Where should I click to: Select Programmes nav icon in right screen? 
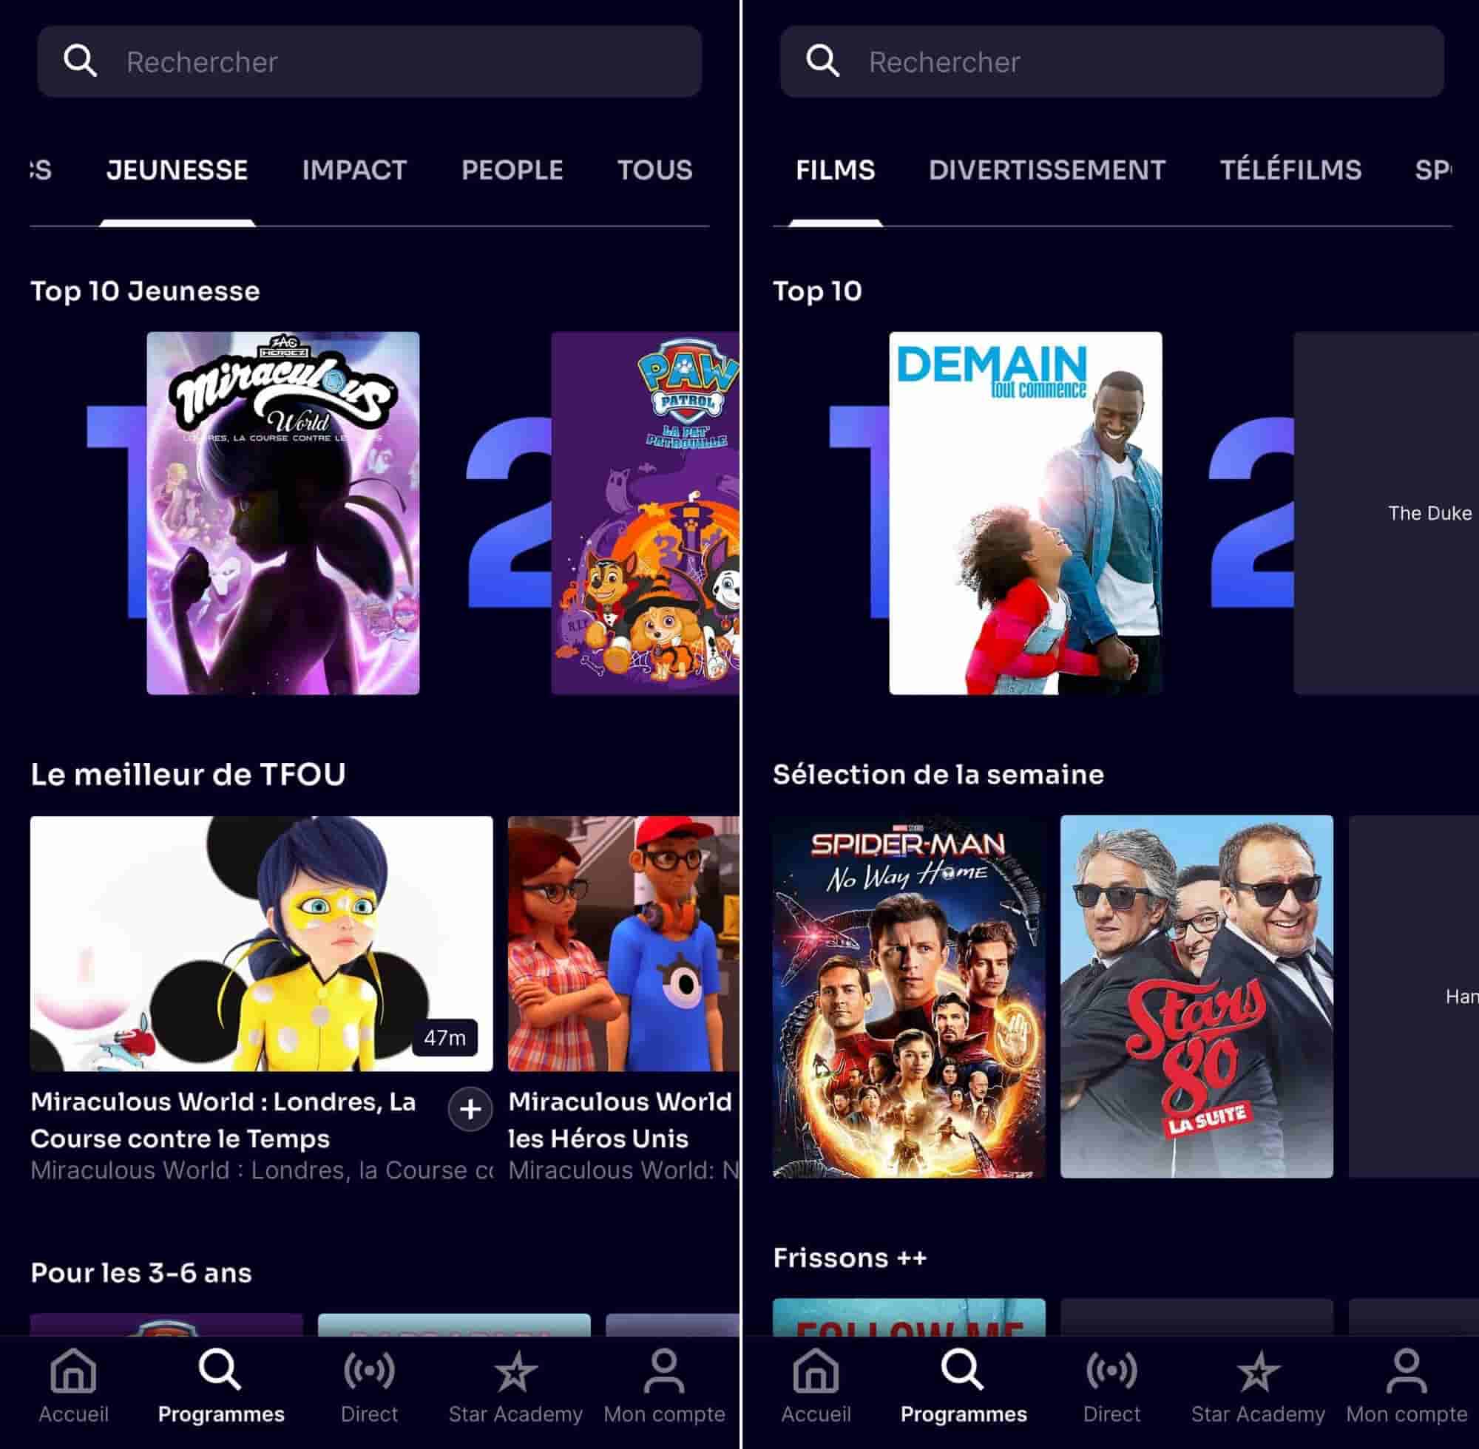tap(963, 1369)
